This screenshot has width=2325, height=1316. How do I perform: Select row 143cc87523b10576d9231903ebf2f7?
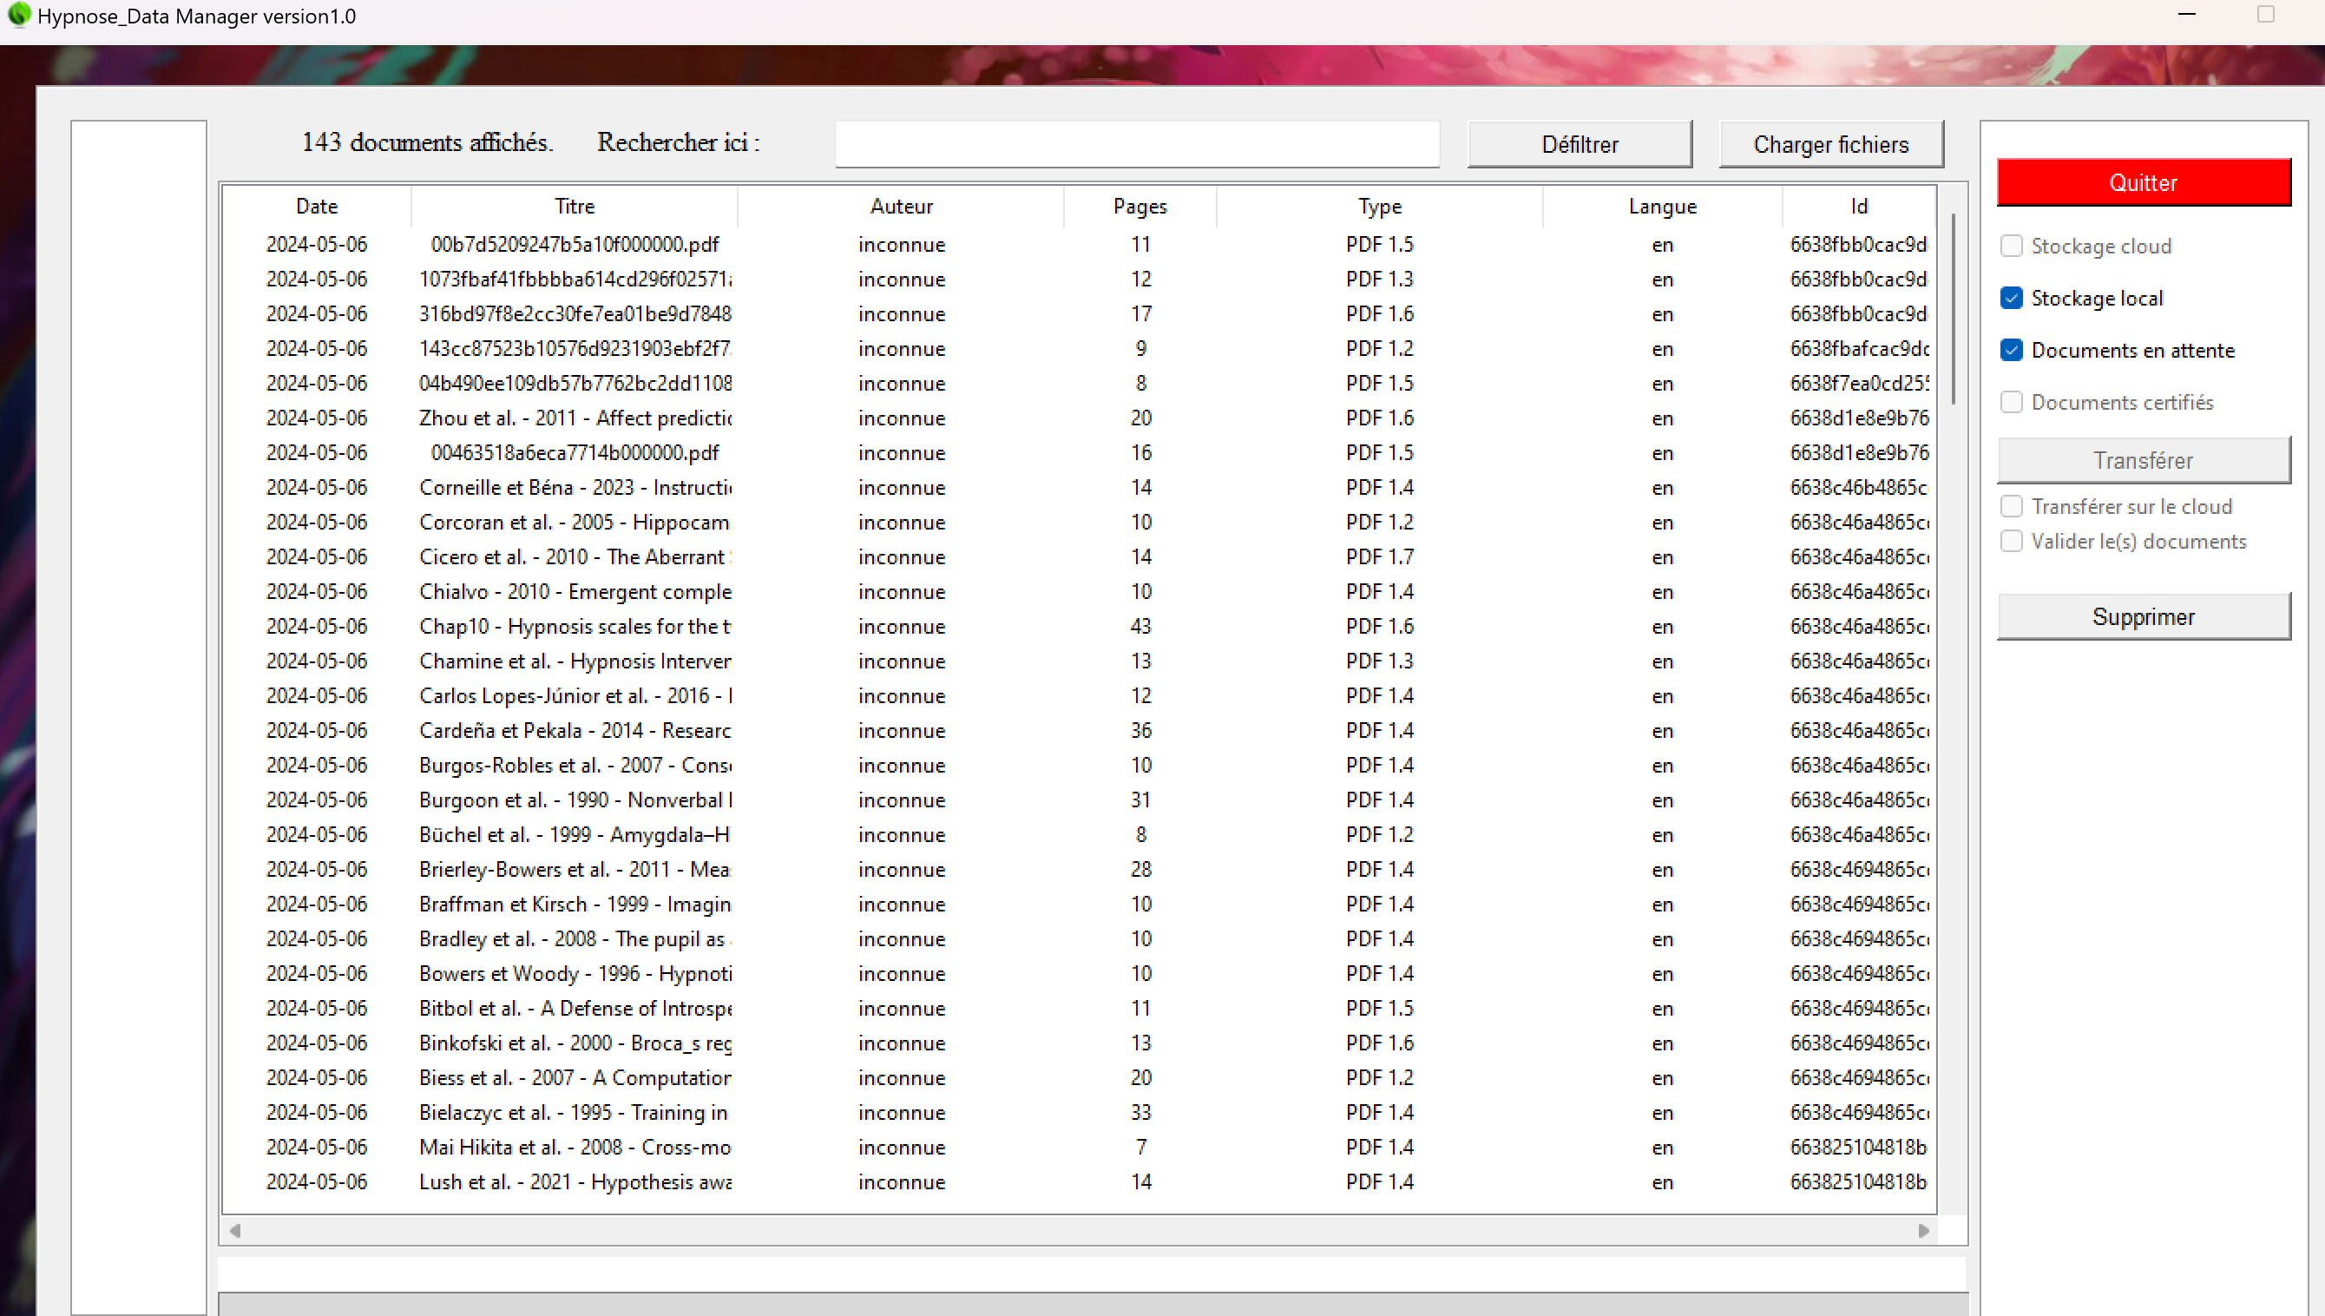point(1080,349)
